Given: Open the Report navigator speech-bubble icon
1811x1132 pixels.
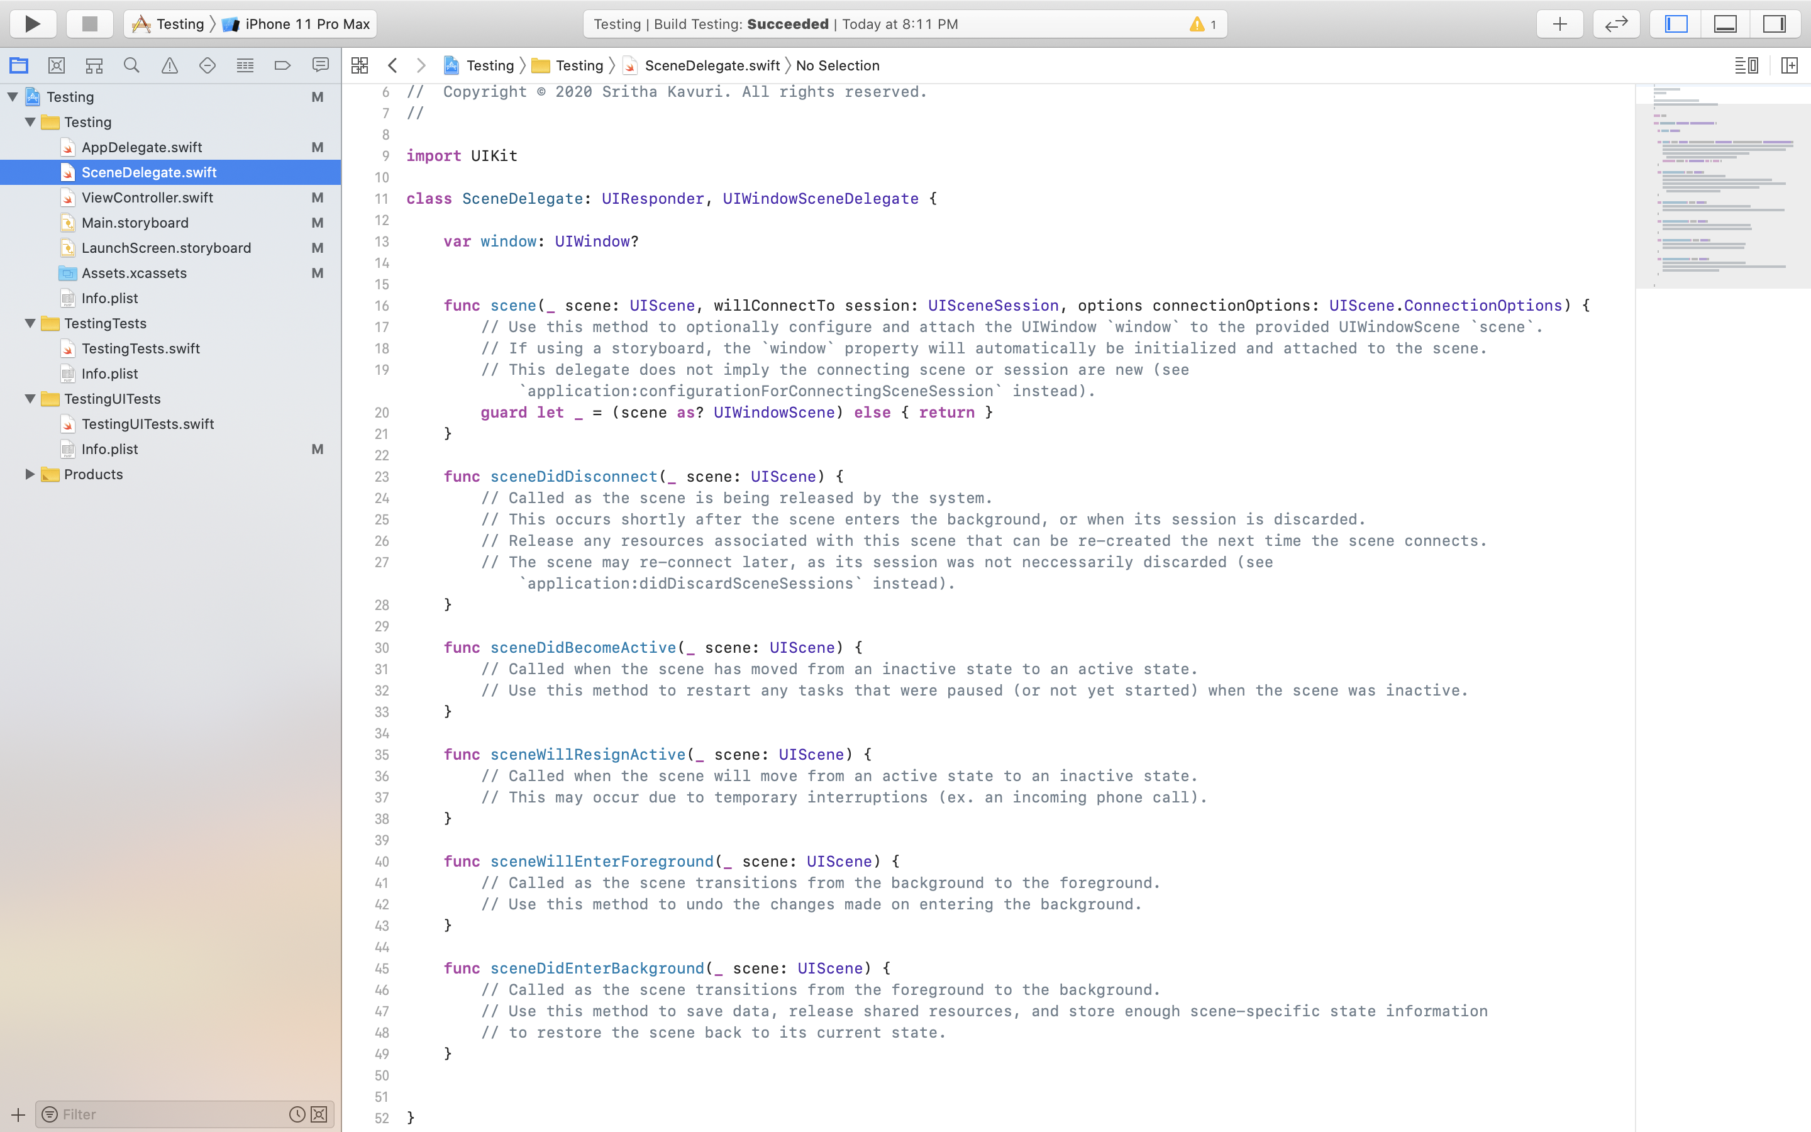Looking at the screenshot, I should click(x=320, y=66).
